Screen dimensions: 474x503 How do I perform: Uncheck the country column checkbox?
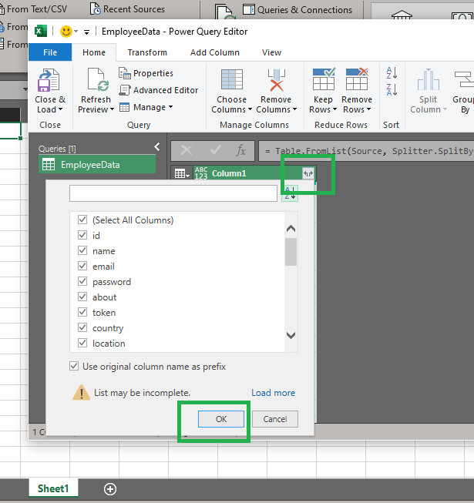82,327
